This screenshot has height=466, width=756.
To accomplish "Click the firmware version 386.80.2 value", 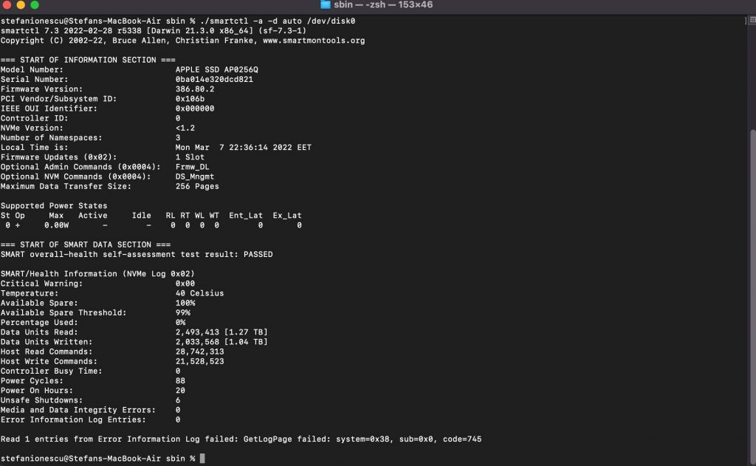I will tap(195, 89).
